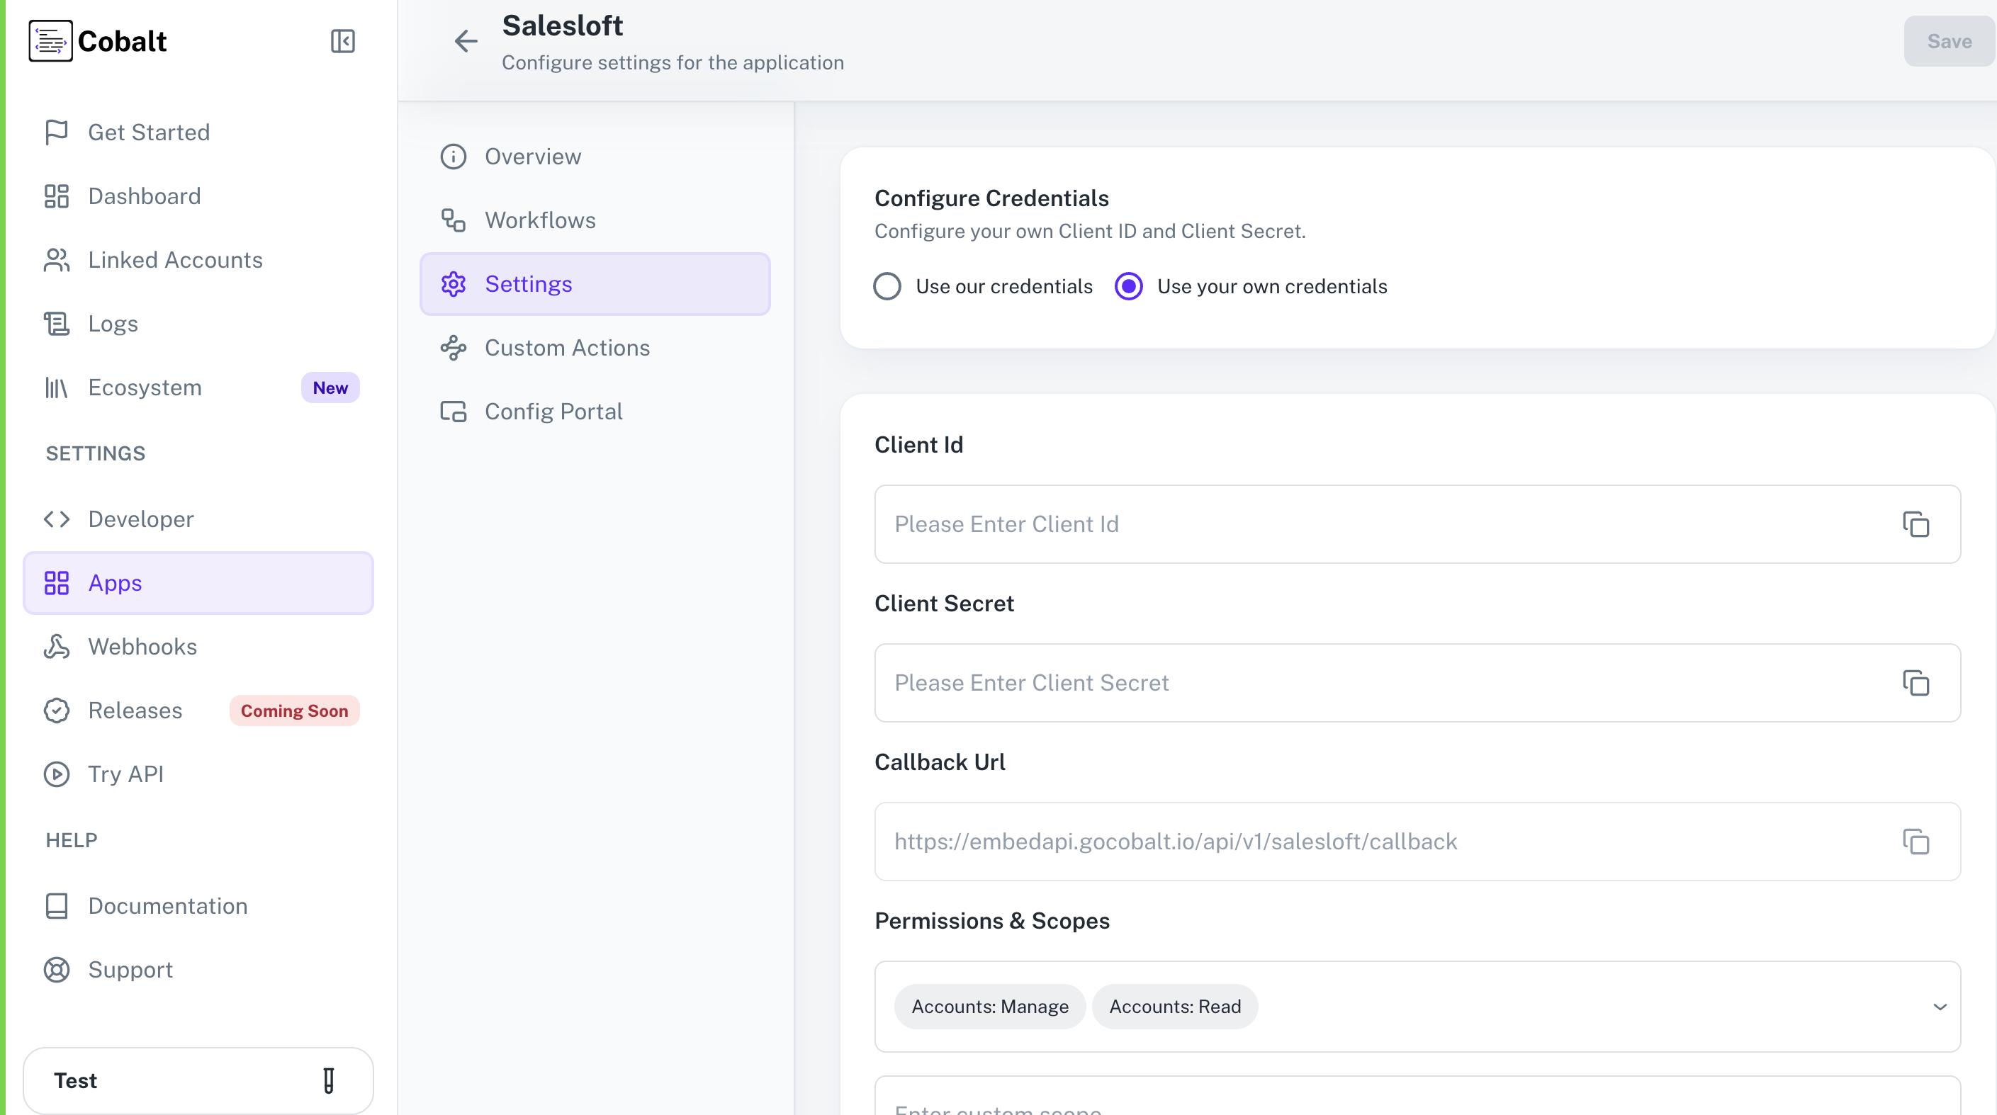Click the Try API play icon

click(56, 774)
